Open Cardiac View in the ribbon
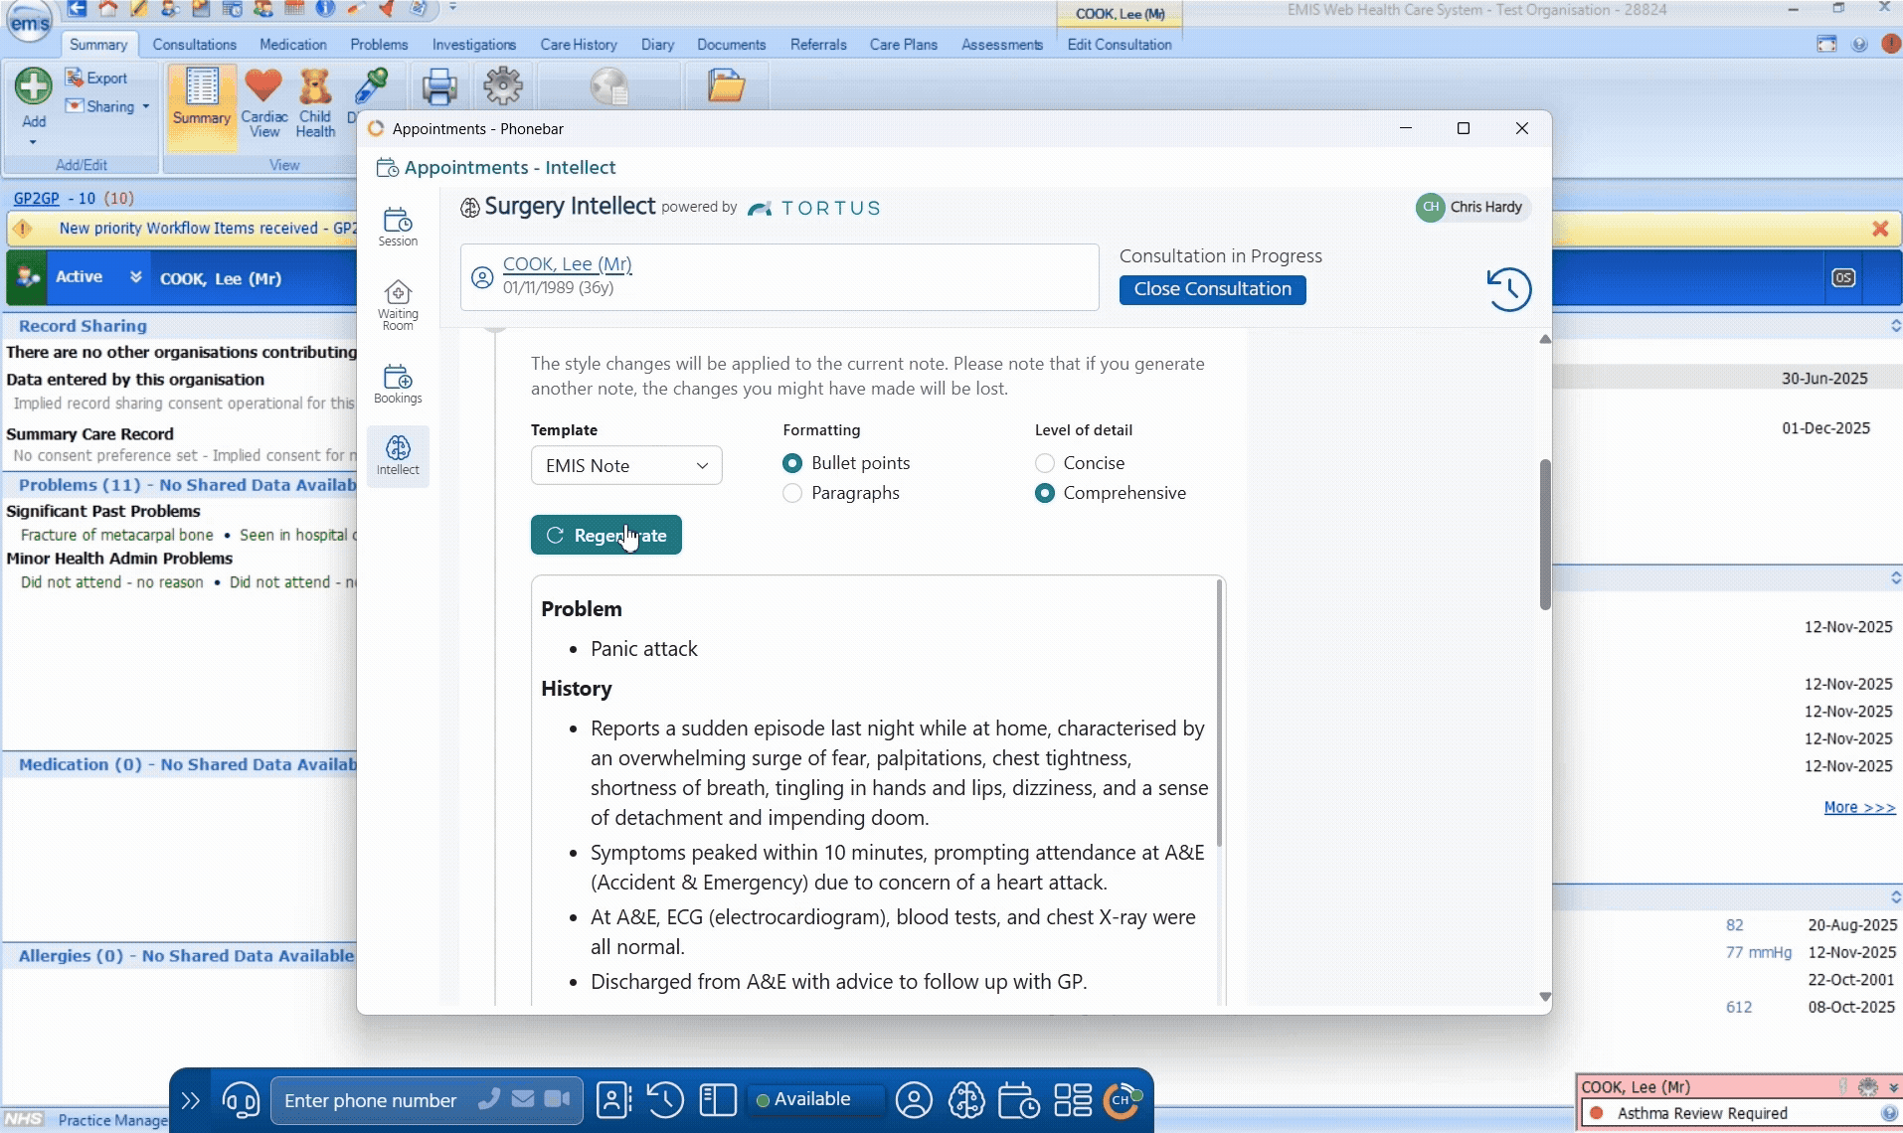This screenshot has width=1903, height=1133. (x=263, y=100)
